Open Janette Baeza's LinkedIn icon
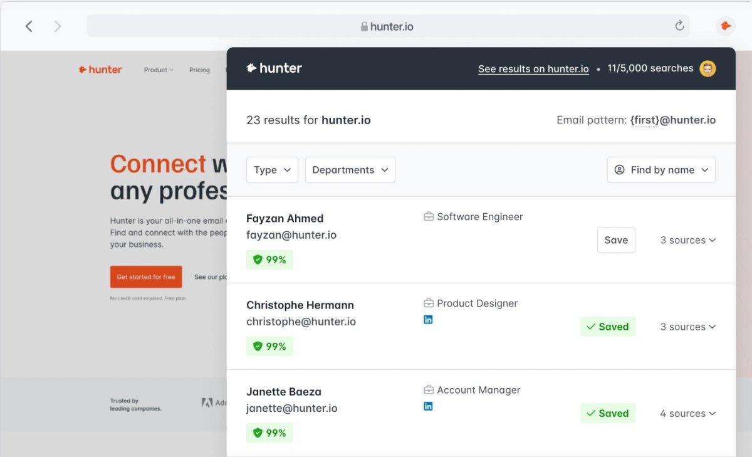Image resolution: width=752 pixels, height=457 pixels. tap(428, 406)
